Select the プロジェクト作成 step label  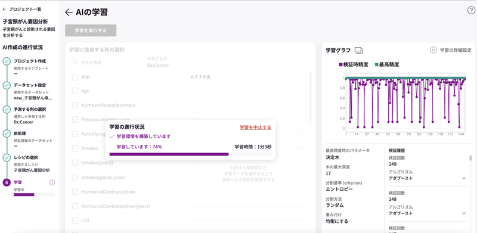[x=30, y=61]
